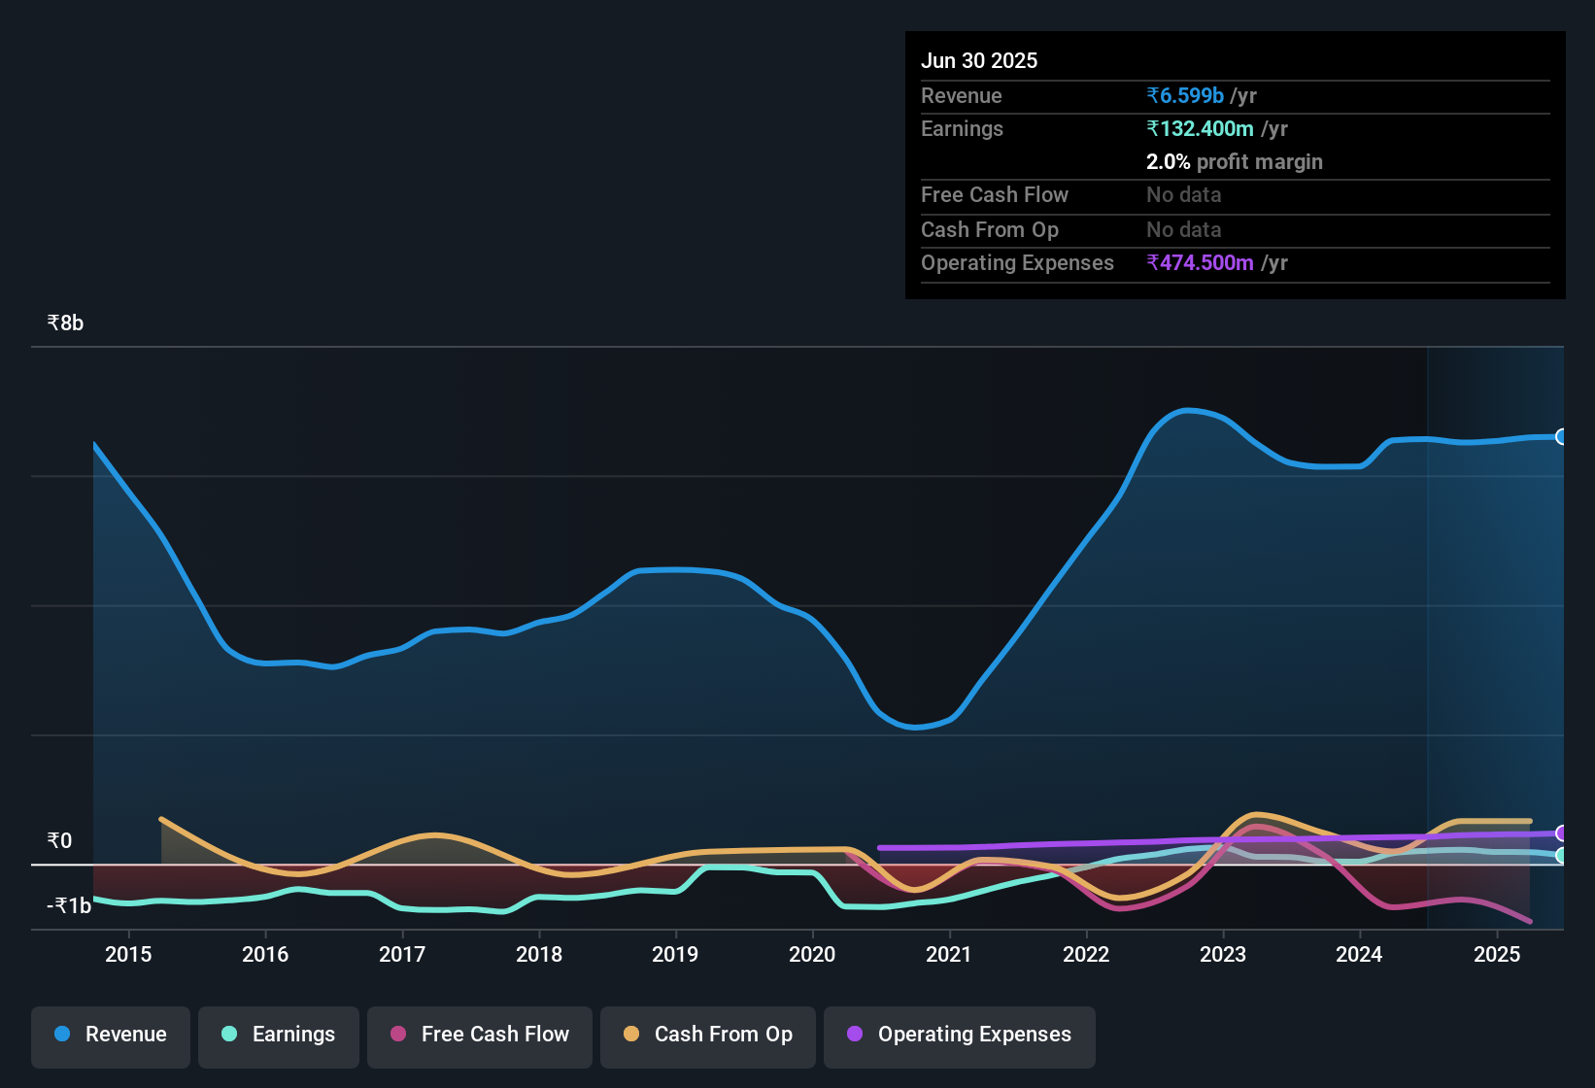
Task: Click the Operating Expenses legend button
Action: coord(959,1035)
